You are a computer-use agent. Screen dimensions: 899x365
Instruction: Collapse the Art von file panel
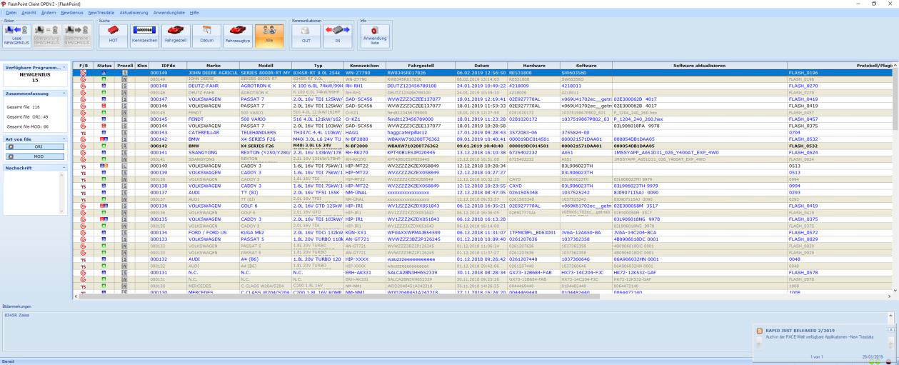click(65, 138)
